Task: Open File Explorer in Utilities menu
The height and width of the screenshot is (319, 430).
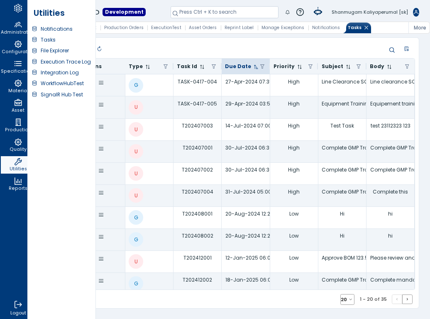Action: [x=54, y=51]
